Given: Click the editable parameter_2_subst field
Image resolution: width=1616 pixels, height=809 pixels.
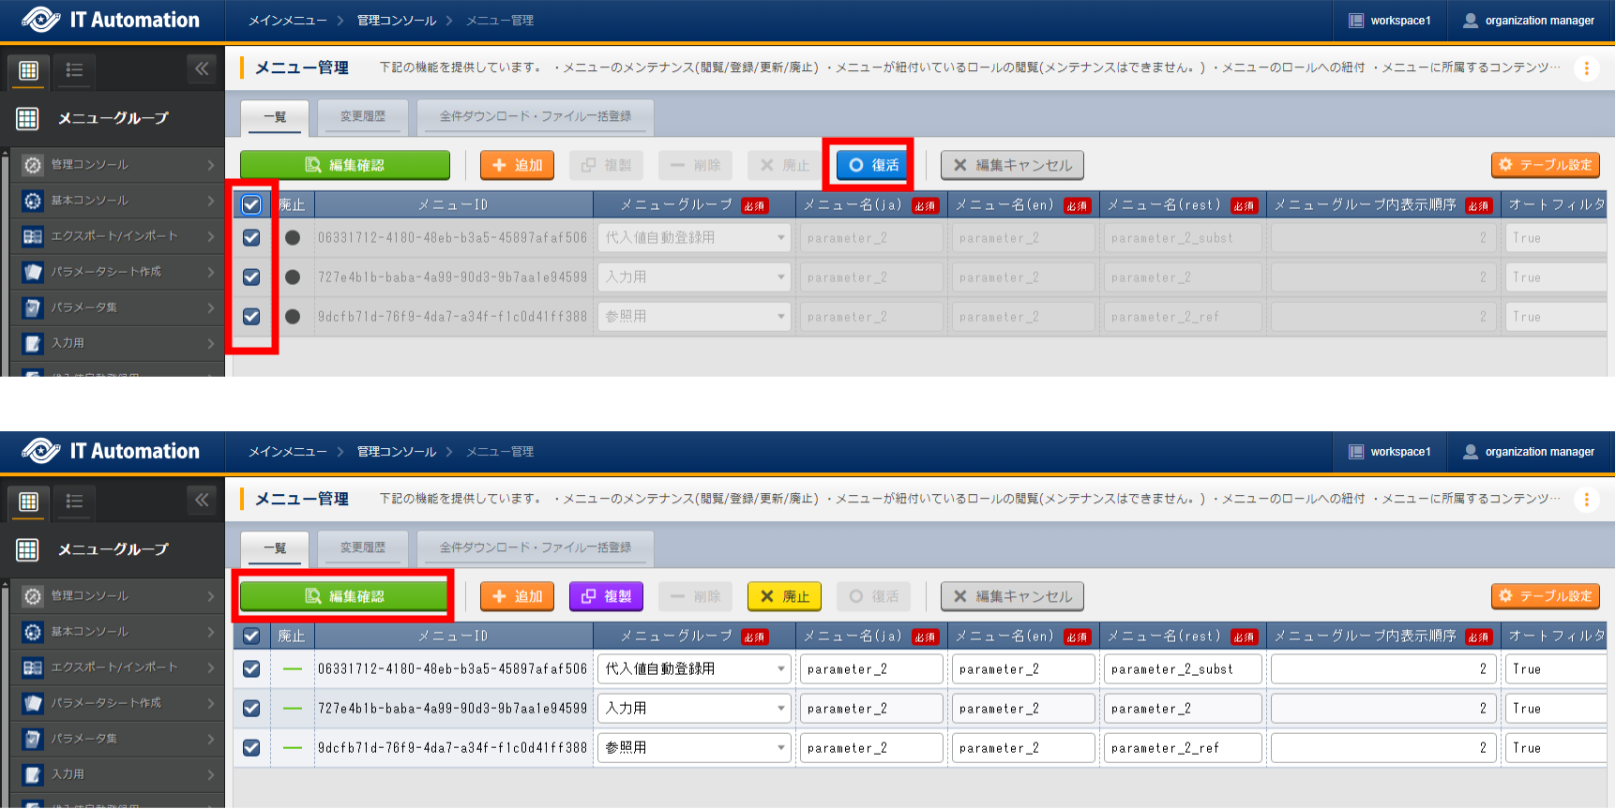Looking at the screenshot, I should tap(1182, 669).
